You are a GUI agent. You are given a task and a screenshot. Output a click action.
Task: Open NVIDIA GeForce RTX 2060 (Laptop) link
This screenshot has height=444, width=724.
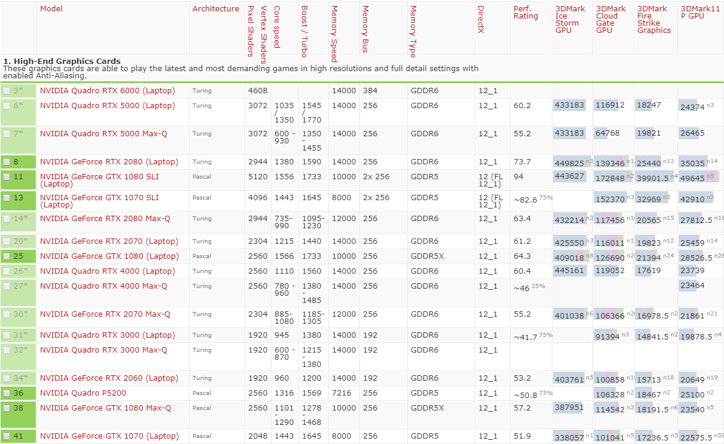109,378
